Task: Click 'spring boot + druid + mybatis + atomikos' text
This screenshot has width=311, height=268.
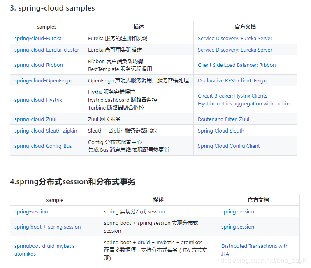Action: [153, 243]
